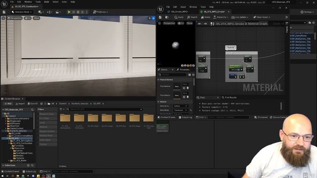Click the Apply button in material editor
Viewport: 317px width, 178px height.
click(x=179, y=17)
